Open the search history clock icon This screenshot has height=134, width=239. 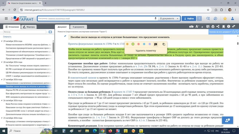pos(215,19)
